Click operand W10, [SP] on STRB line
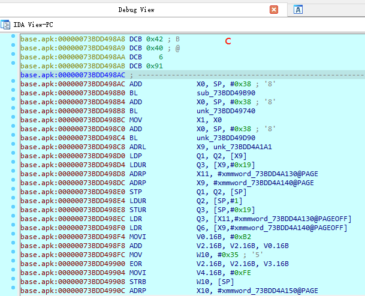 click(x=215, y=282)
